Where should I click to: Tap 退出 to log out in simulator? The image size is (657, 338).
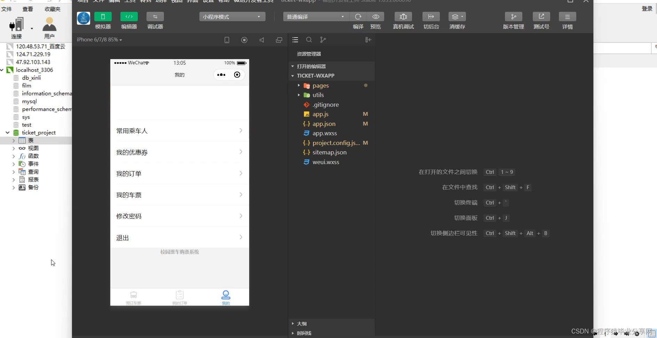pos(180,238)
